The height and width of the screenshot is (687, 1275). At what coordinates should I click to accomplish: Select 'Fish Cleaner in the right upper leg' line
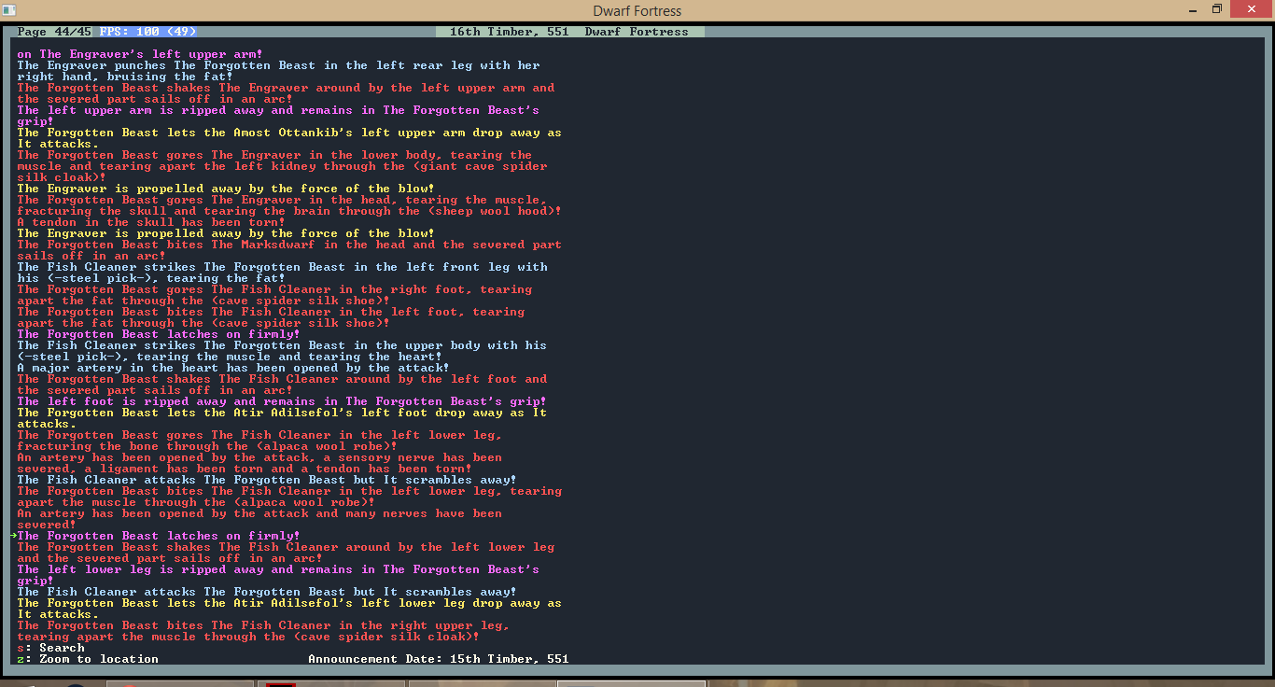point(263,625)
